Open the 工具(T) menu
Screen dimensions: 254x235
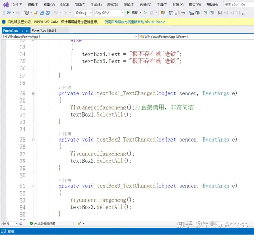(162, 5)
